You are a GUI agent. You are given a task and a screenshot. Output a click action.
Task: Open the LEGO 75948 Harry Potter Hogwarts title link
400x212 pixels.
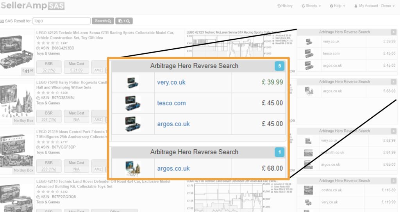[72, 85]
